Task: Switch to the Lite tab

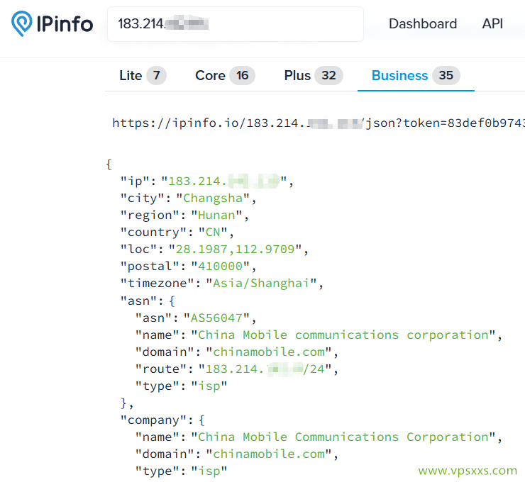Action: [143, 76]
